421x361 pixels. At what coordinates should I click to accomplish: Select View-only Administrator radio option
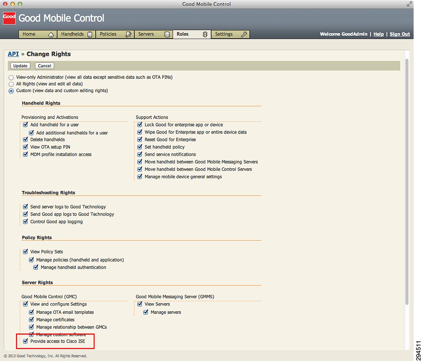point(11,78)
